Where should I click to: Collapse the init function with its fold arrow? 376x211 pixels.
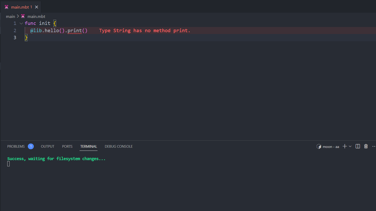21,23
